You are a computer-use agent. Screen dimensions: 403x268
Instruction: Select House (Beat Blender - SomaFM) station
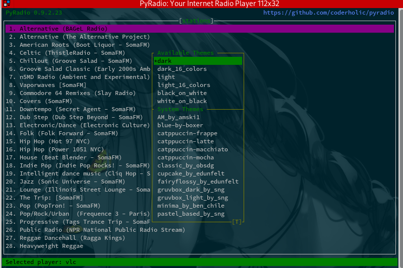(64, 157)
